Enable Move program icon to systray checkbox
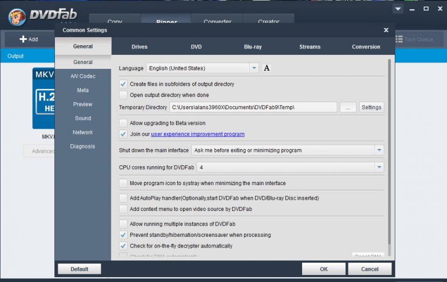 123,183
